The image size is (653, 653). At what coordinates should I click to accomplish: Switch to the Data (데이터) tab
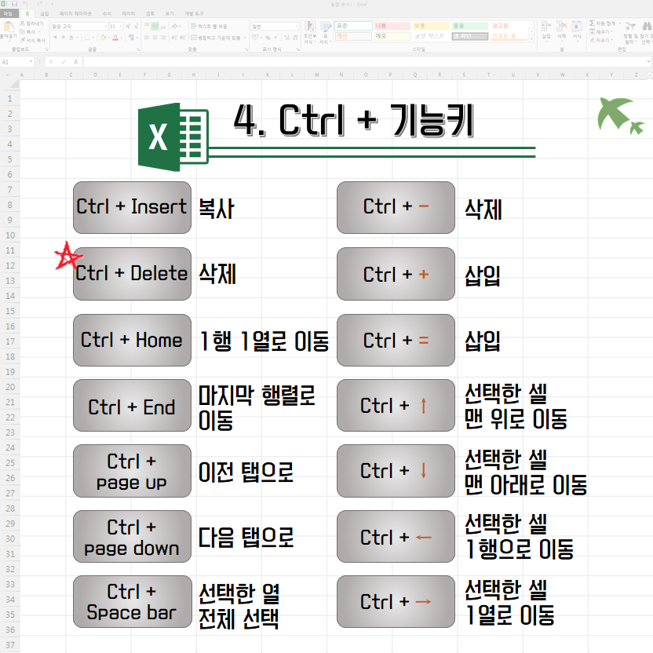(x=128, y=13)
